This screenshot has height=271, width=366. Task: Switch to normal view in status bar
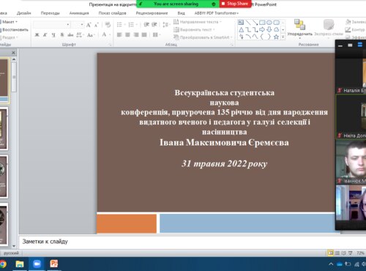point(331,253)
